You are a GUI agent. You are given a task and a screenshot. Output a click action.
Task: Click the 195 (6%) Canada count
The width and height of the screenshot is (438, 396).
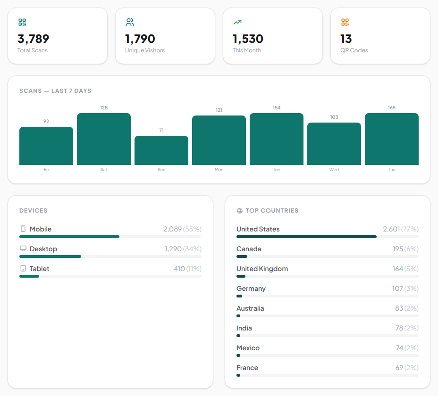[405, 249]
